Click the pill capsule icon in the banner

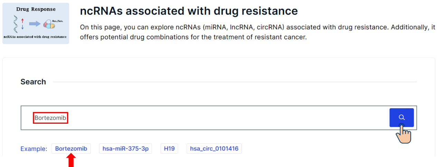[x=49, y=24]
